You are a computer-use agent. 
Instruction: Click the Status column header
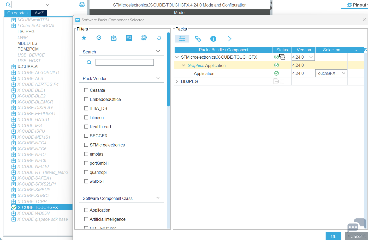tap(282, 50)
